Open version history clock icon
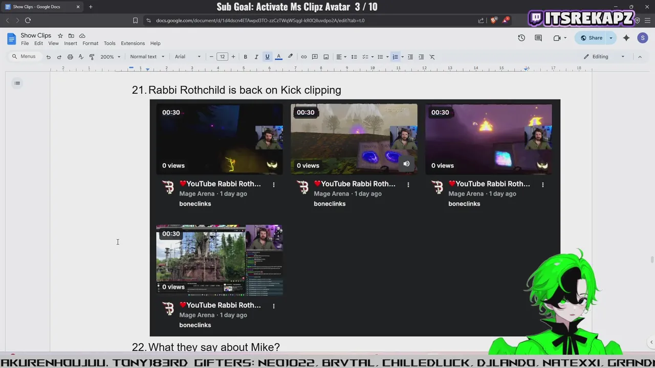 (x=521, y=38)
